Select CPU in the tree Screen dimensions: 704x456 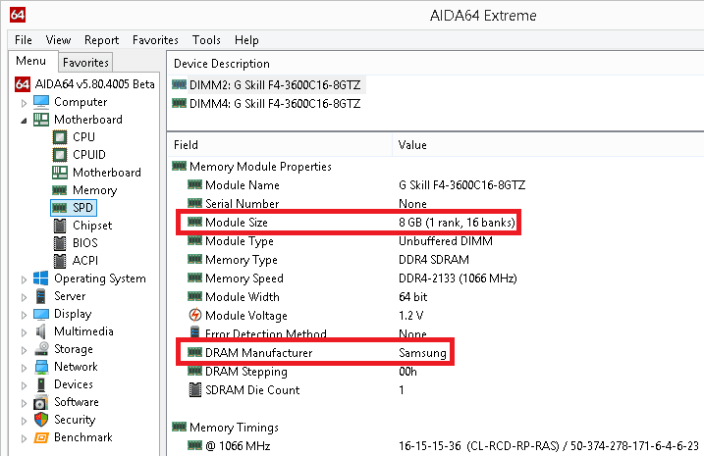point(83,136)
